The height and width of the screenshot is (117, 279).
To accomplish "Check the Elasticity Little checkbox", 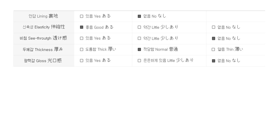I will tap(139, 27).
